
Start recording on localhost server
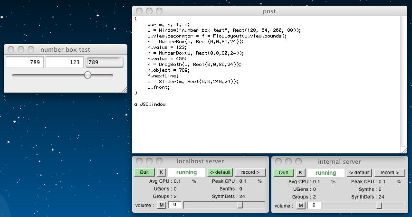250,172
